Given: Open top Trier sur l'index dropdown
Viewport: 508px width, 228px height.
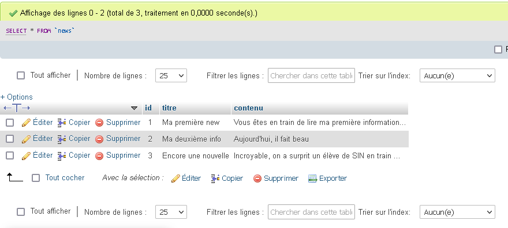Looking at the screenshot, I should (457, 75).
